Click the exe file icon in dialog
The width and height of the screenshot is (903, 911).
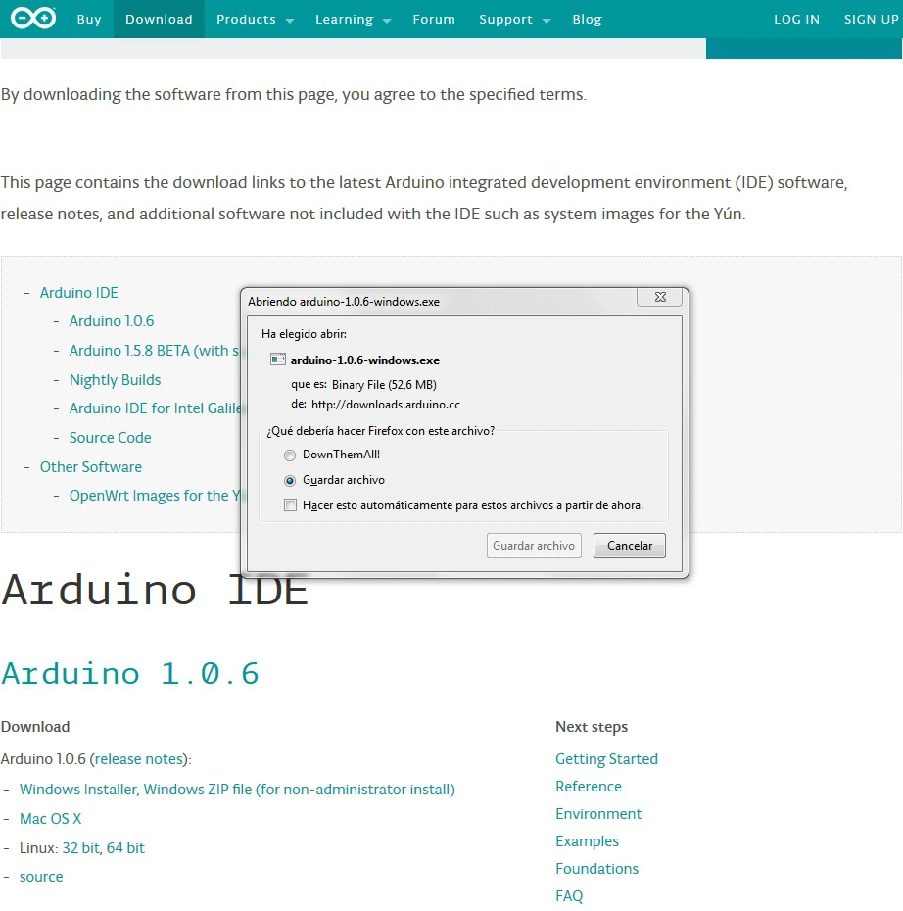pyautogui.click(x=278, y=360)
